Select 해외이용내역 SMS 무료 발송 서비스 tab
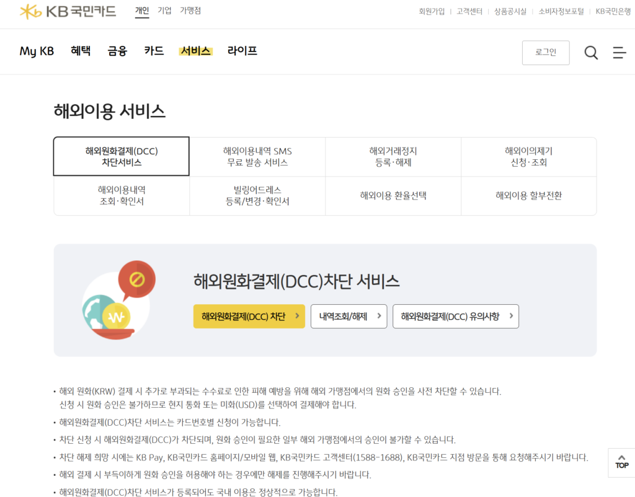The height and width of the screenshot is (497, 635). pyautogui.click(x=257, y=157)
